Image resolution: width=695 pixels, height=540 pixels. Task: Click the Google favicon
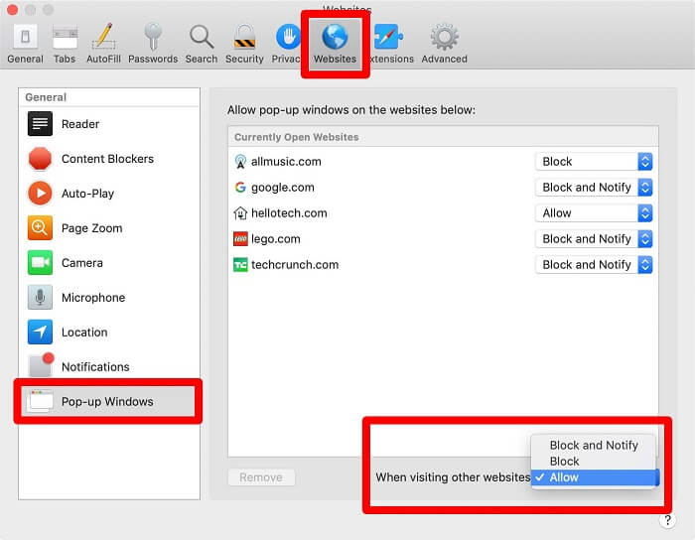[240, 188]
